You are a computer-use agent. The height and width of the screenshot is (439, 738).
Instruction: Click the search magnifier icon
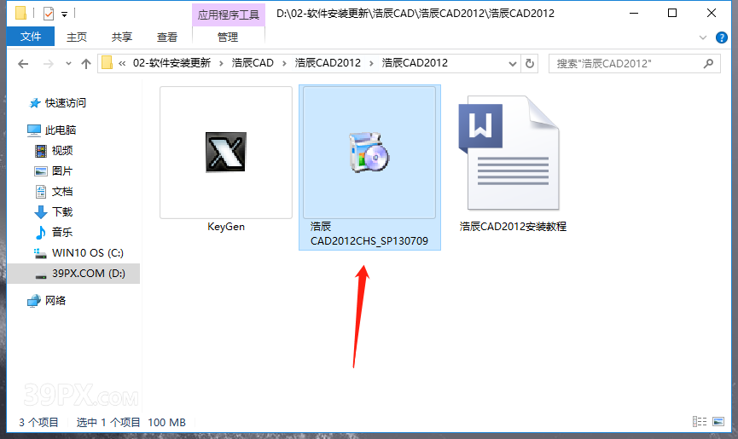[708, 63]
